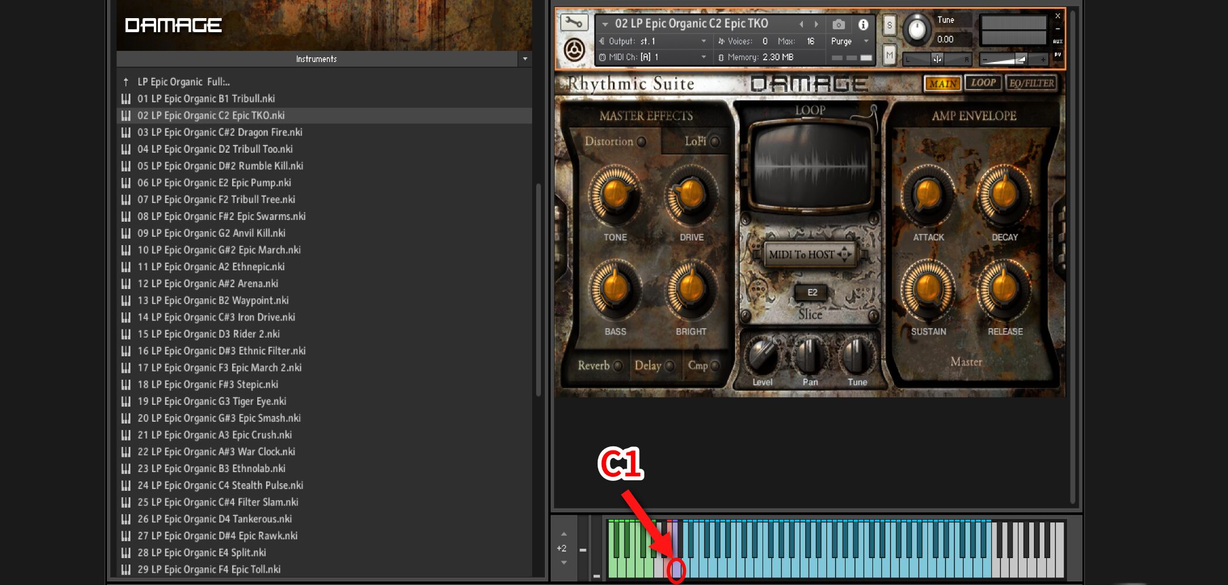
Task: Shift keyboard octave down with arrow
Action: pos(564,563)
